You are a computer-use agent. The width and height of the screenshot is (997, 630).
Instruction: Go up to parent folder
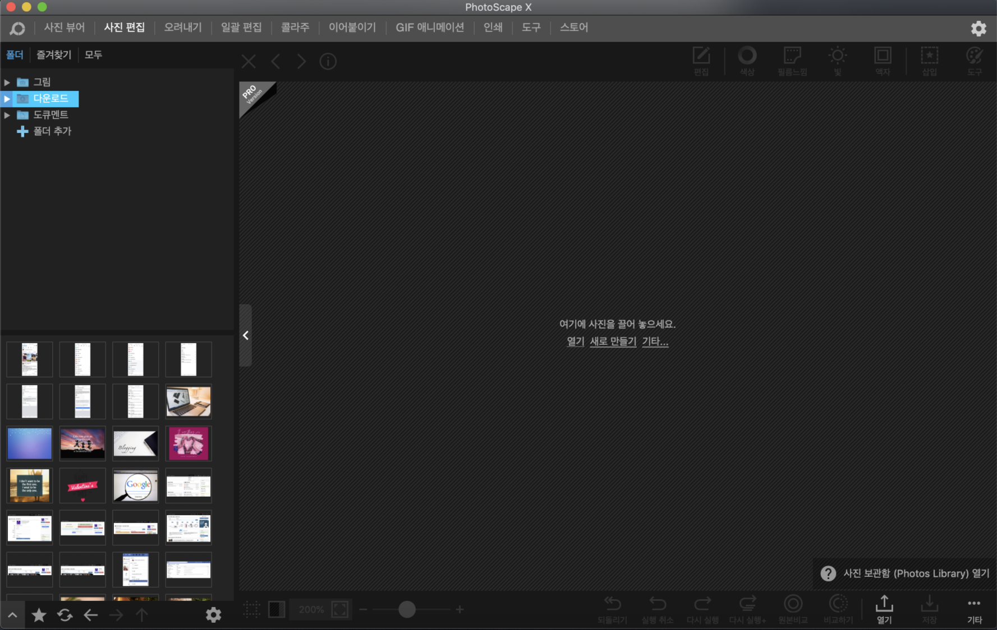[x=142, y=615]
